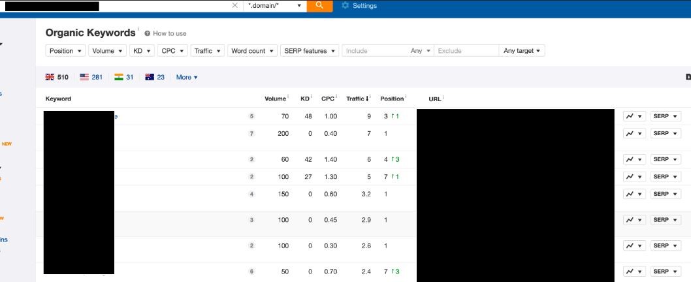Select the India flag filter 31

tap(124, 77)
